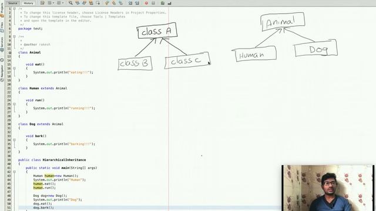Click the Find Selection magnifier icon
The height and width of the screenshot is (211, 376).
[x=70, y=3]
